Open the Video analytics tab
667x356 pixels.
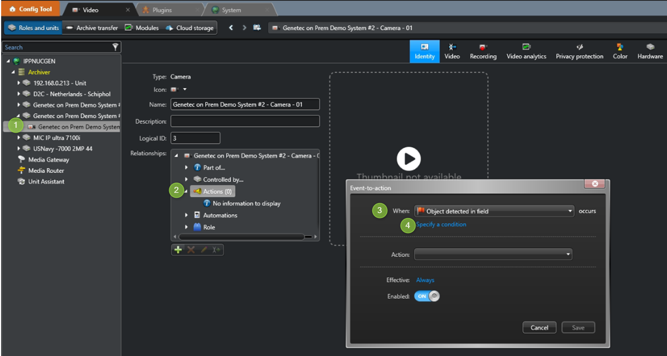[x=526, y=52]
